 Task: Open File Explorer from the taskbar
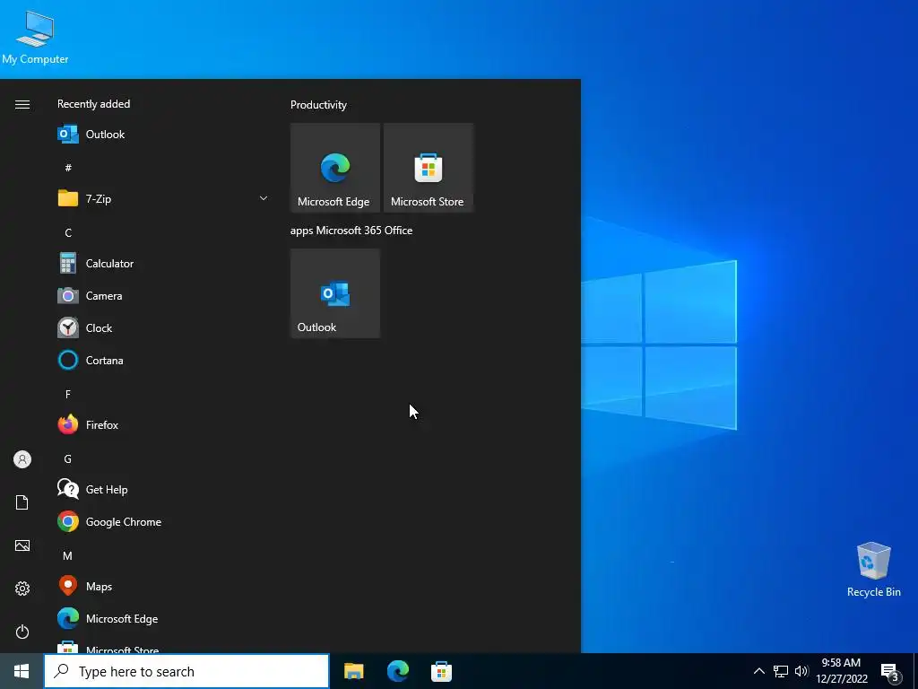point(353,671)
